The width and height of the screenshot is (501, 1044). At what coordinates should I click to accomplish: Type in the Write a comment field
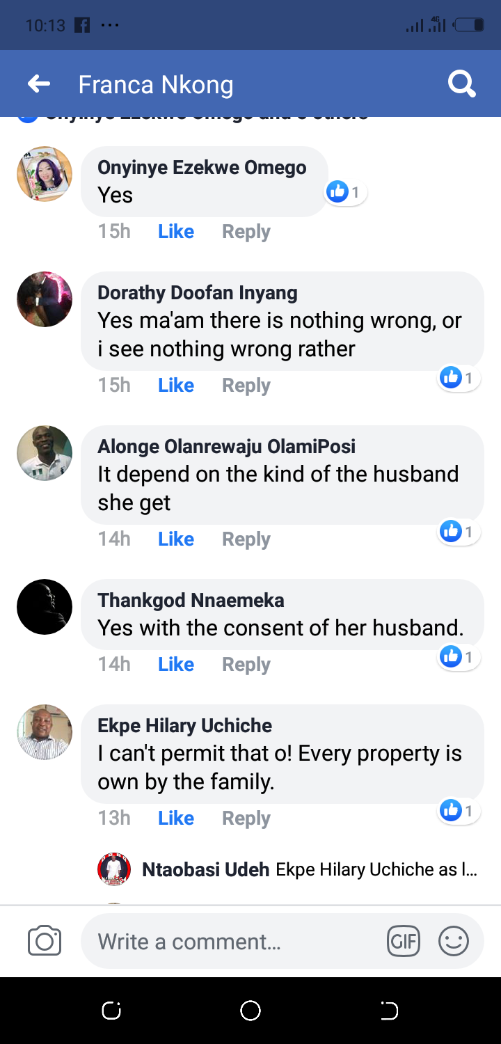[237, 942]
